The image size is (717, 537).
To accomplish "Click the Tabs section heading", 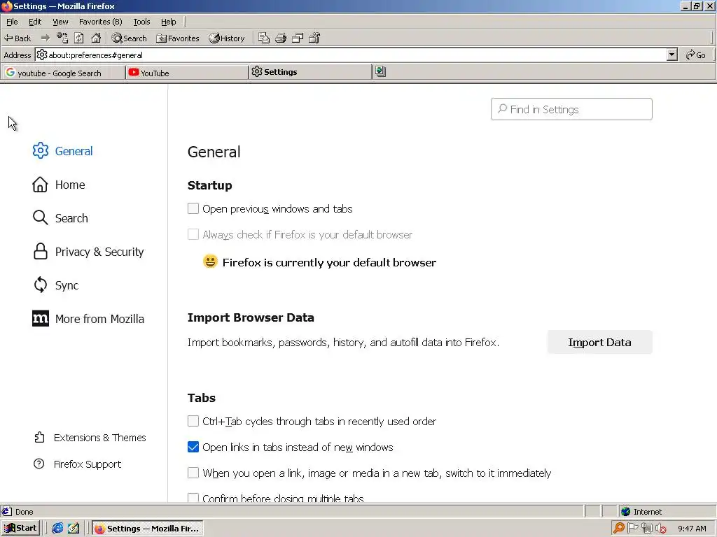I will 201,398.
